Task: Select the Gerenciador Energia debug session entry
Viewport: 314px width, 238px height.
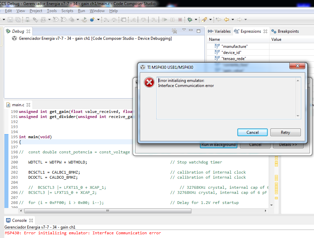Action: 95,38
